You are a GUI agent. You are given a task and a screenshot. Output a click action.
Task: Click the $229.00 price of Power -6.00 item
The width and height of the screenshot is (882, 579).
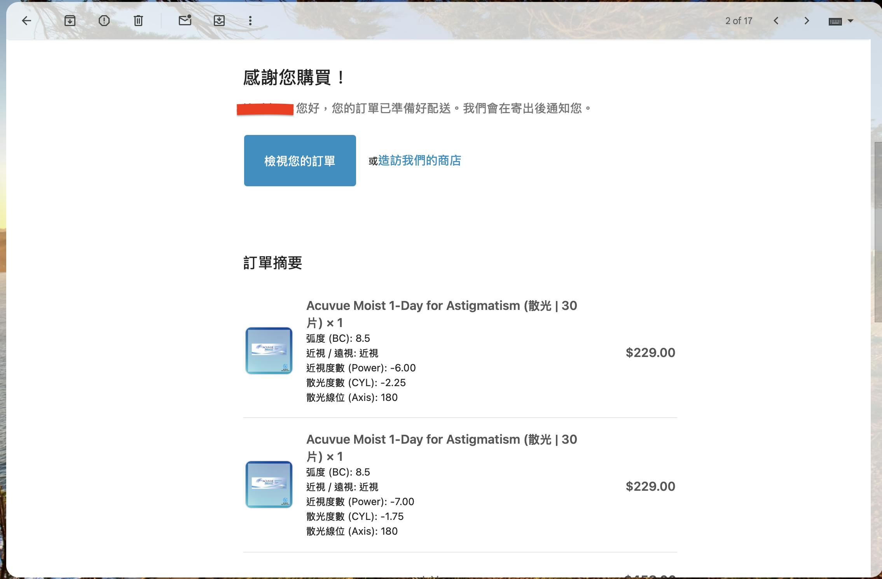pyautogui.click(x=650, y=353)
